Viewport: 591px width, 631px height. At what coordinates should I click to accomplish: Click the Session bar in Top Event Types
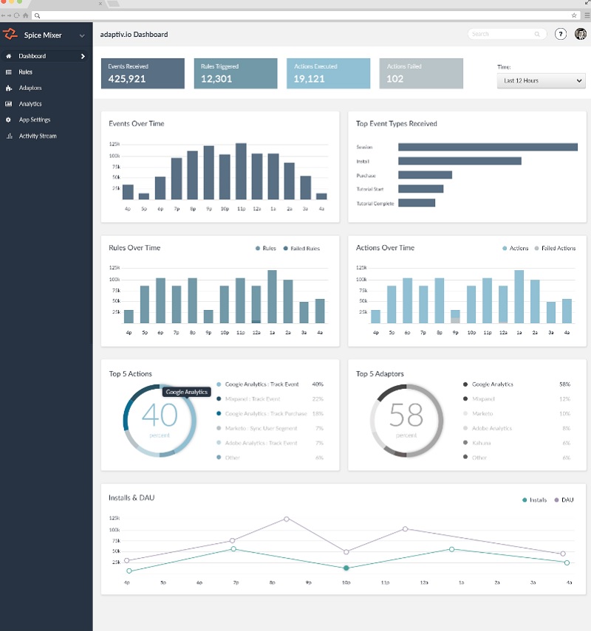(488, 147)
